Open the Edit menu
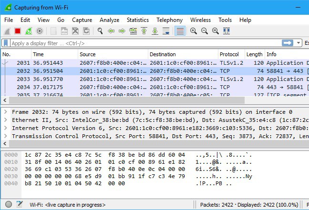This screenshot has width=309, height=210. (25, 20)
